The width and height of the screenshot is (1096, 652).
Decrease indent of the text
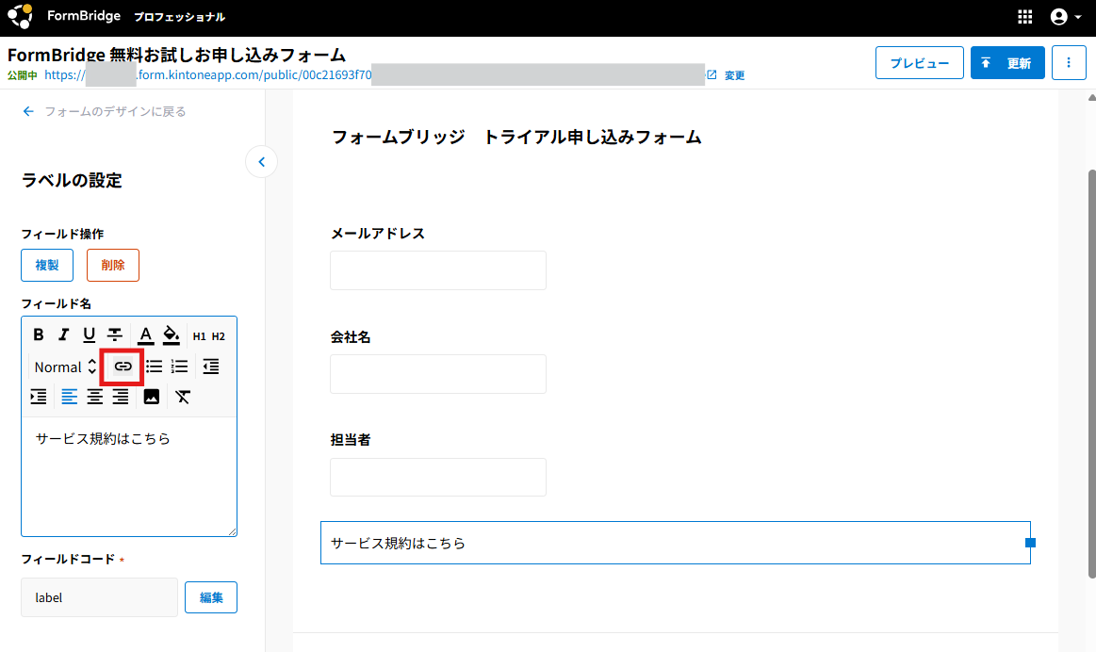(x=210, y=367)
